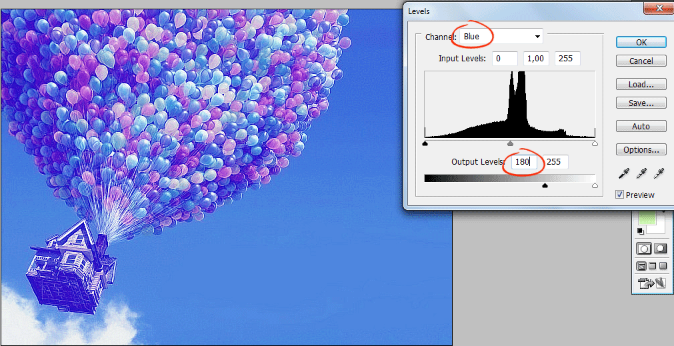The height and width of the screenshot is (346, 674).
Task: Select the white point eyedropper
Action: pos(659,173)
